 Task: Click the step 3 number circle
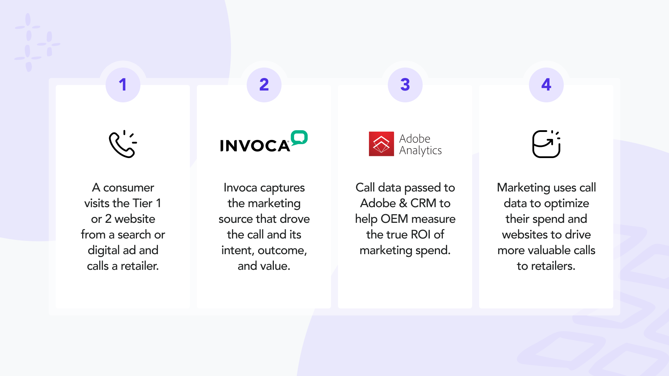(405, 85)
